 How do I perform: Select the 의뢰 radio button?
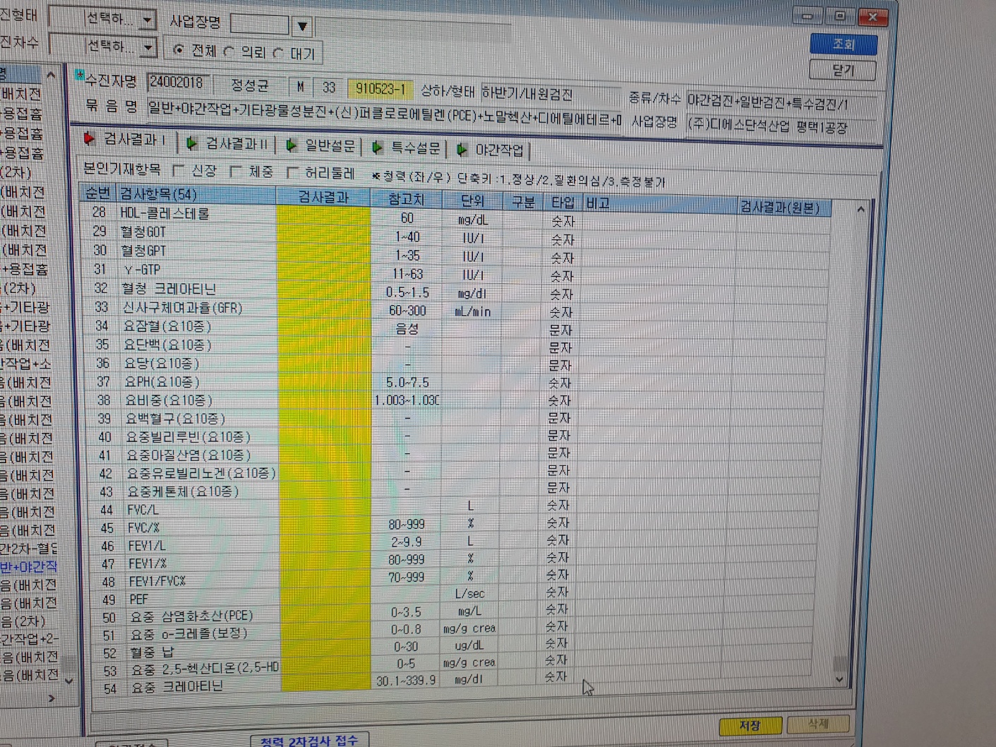(x=229, y=52)
